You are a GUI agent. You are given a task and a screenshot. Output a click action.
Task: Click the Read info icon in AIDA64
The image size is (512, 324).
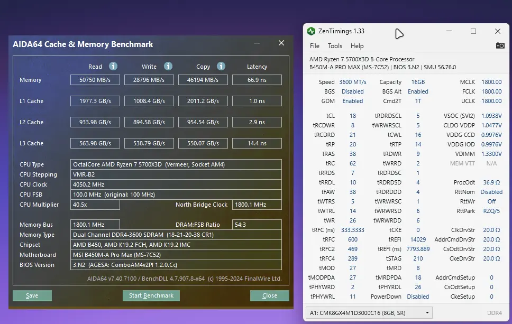click(x=113, y=66)
